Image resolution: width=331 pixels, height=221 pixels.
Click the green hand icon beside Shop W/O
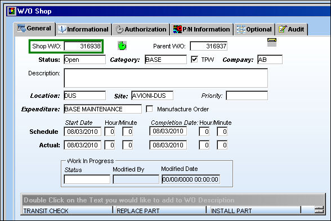pyautogui.click(x=122, y=46)
